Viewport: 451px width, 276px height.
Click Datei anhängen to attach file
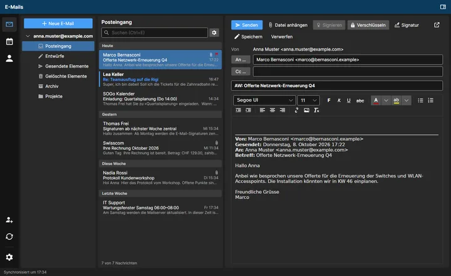288,25
